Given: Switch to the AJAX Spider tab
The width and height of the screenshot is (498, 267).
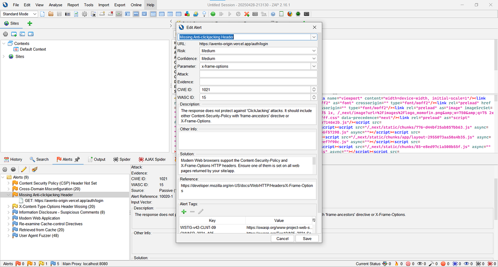Looking at the screenshot, I should (151, 159).
